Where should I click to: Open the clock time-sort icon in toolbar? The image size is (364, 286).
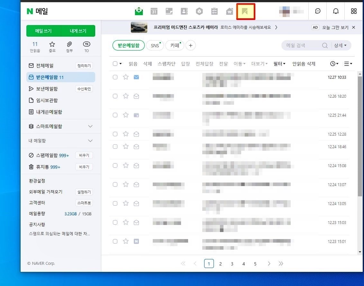tap(334, 64)
